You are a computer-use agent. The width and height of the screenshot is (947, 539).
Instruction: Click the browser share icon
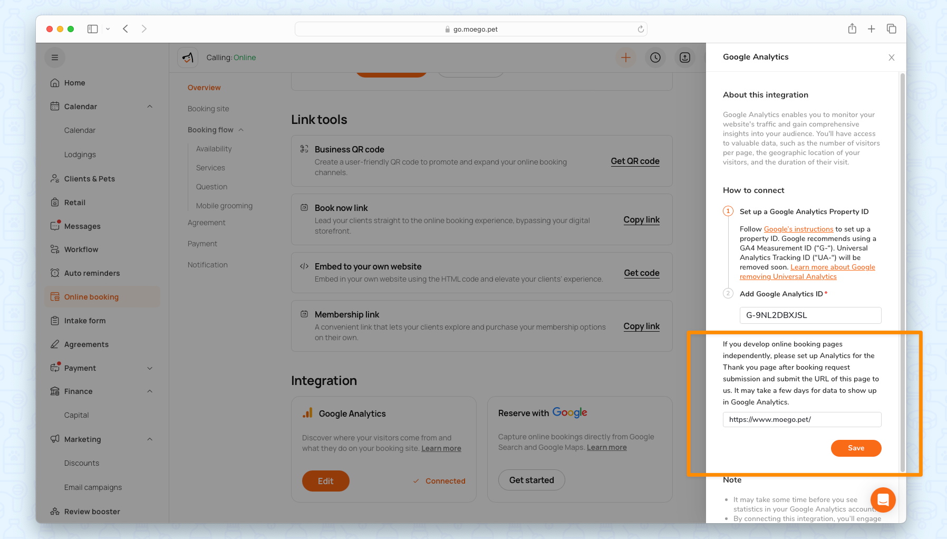tap(852, 29)
